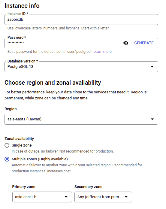Click into the Instance ID field
Image resolution: width=166 pixels, height=209 pixels.
(81, 20)
